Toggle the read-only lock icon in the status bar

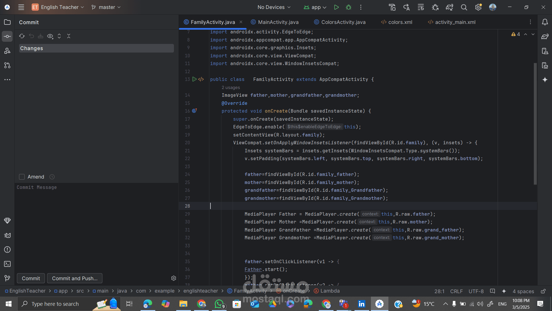point(543,291)
